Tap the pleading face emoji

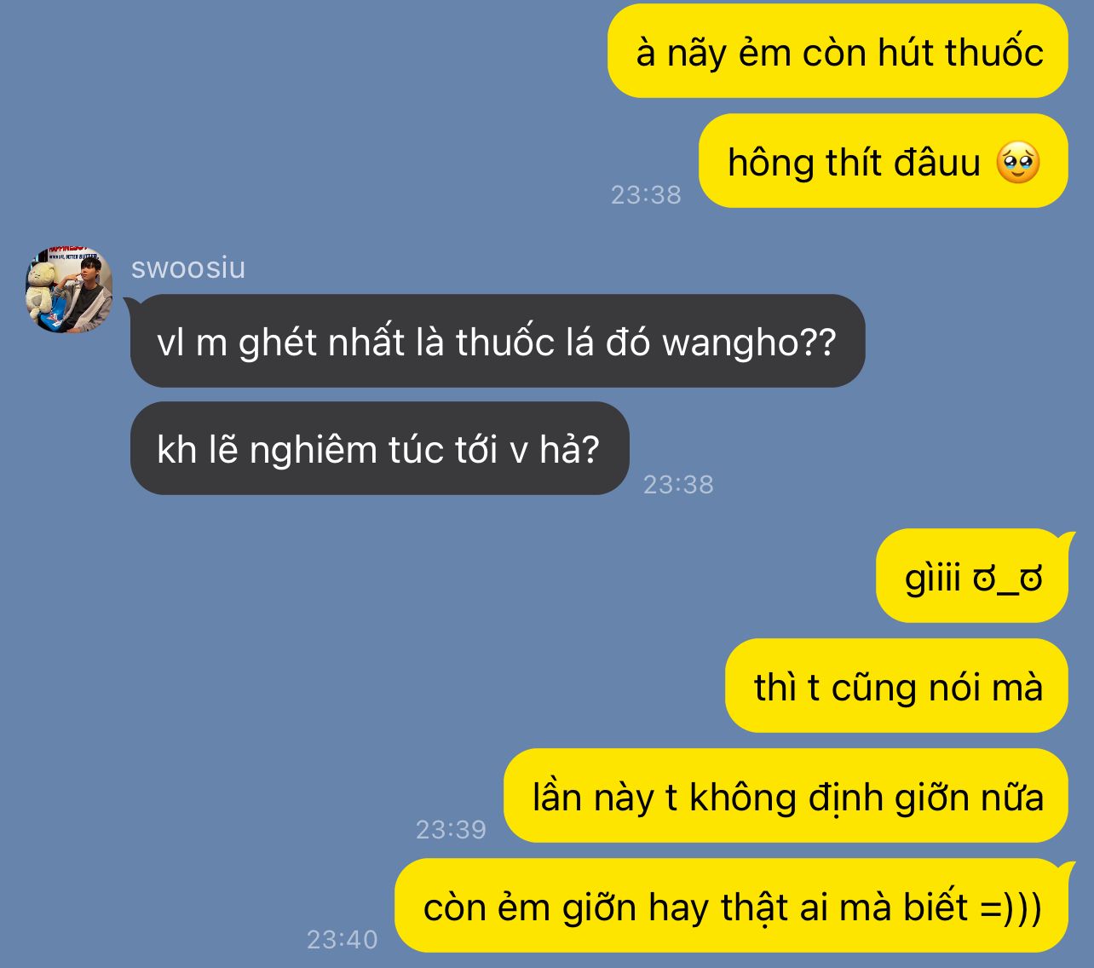tap(1018, 162)
